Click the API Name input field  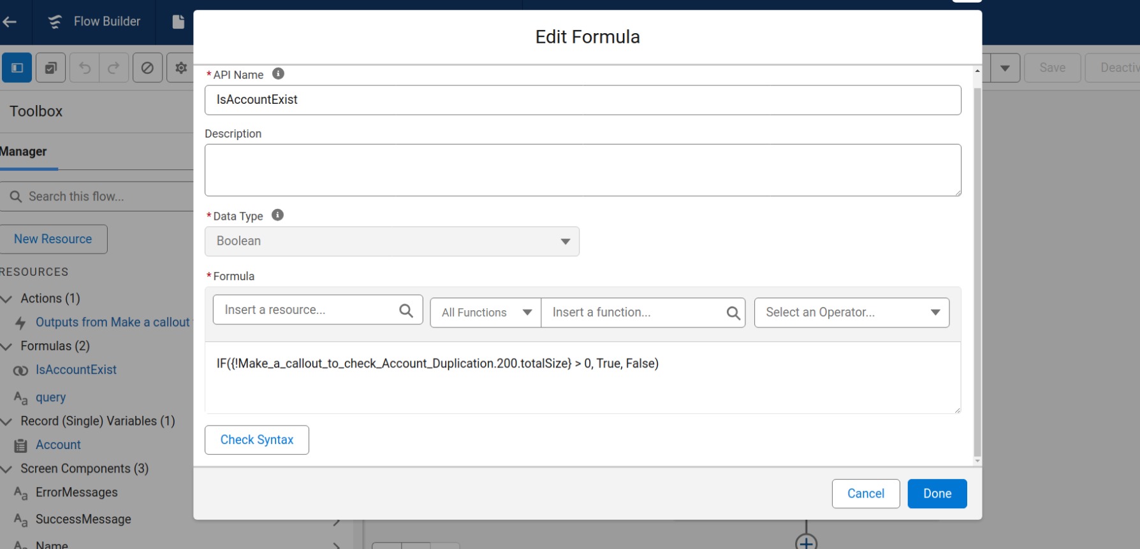pos(582,100)
